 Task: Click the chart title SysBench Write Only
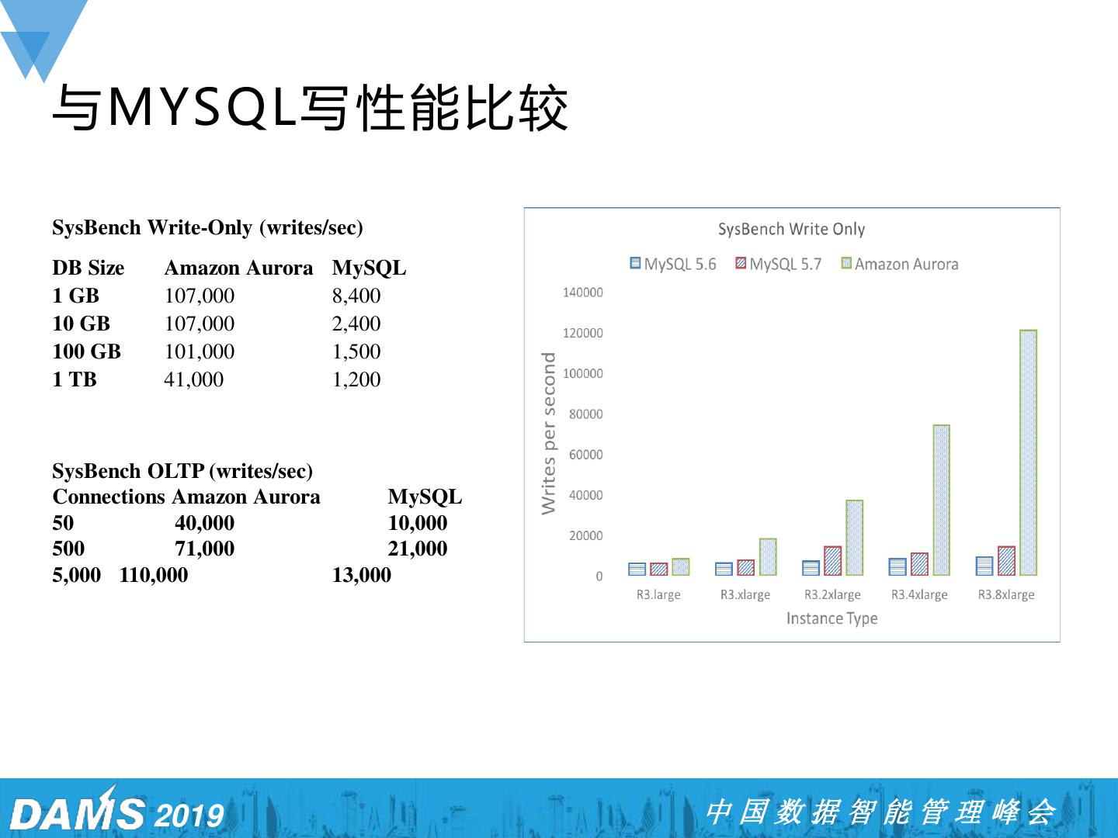pos(791,229)
